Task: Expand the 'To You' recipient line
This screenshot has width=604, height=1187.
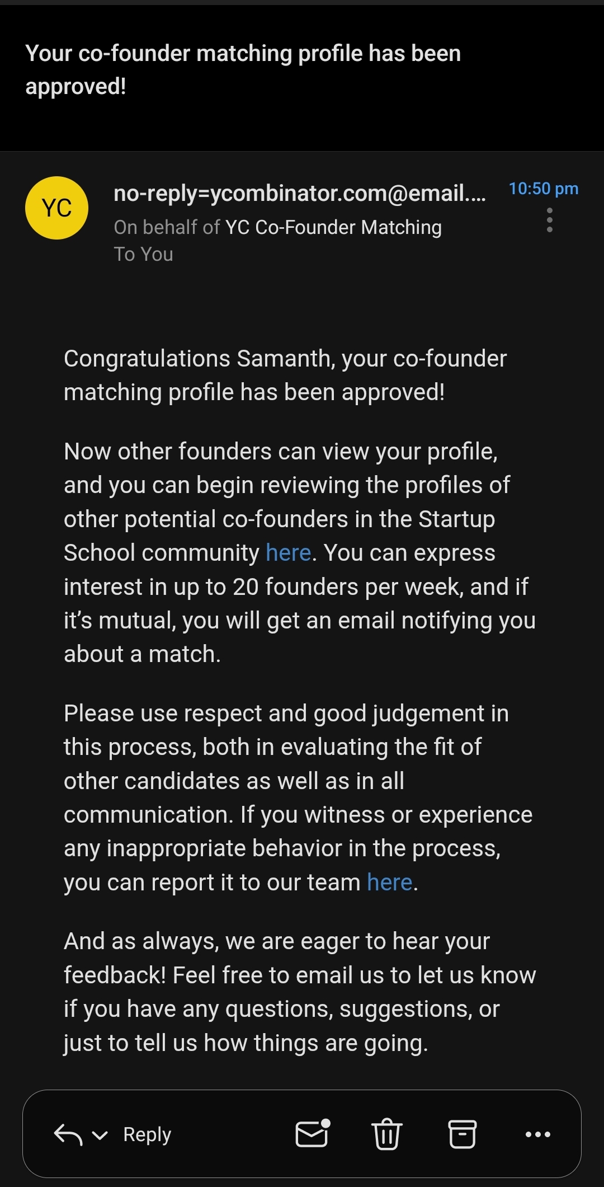Action: [x=144, y=254]
